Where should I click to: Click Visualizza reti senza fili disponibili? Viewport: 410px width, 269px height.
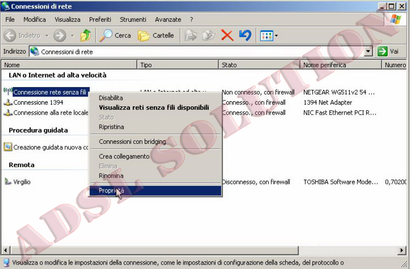[x=154, y=108]
